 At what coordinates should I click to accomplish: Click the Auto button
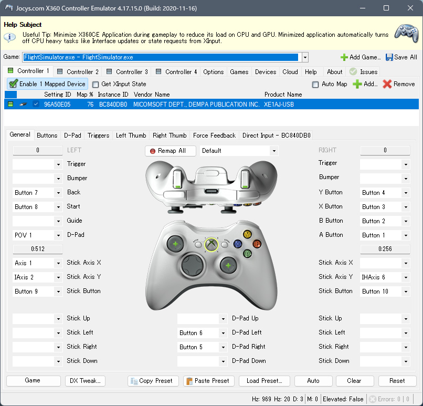[313, 381]
